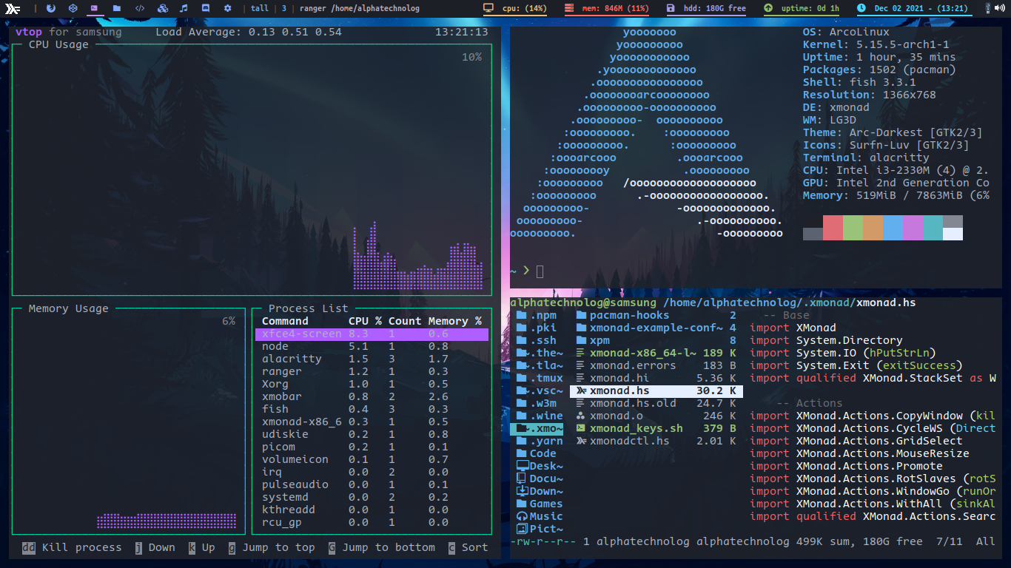Click the red mem server icon
The width and height of the screenshot is (1011, 568).
pos(569,8)
